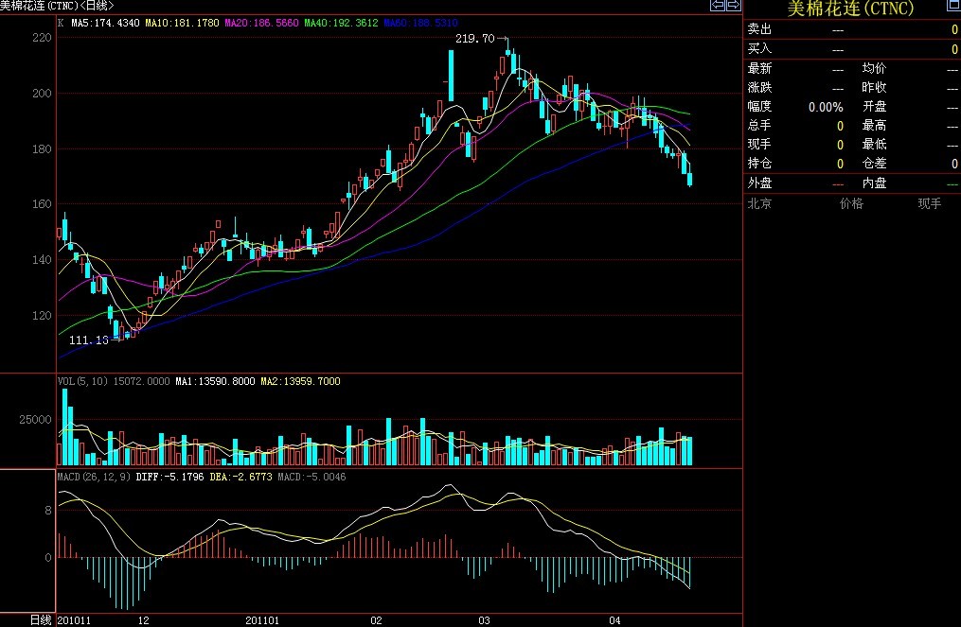This screenshot has height=627, width=961.
Task: Click the 价格 column header
Action: 851,203
